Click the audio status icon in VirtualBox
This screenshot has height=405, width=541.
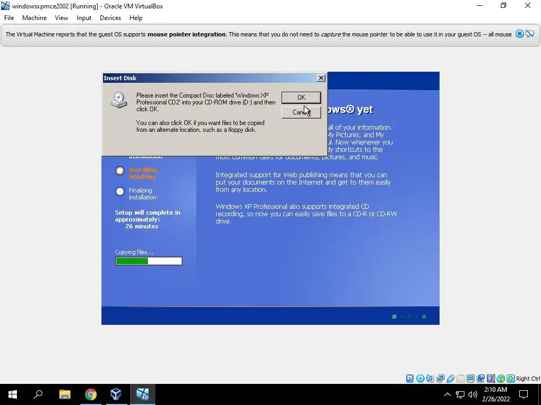click(x=430, y=379)
